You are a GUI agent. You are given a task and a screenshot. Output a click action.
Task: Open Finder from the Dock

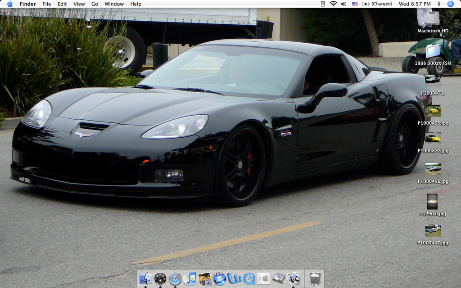pyautogui.click(x=145, y=279)
